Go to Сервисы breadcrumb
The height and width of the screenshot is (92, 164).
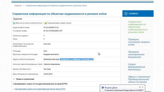18,6
